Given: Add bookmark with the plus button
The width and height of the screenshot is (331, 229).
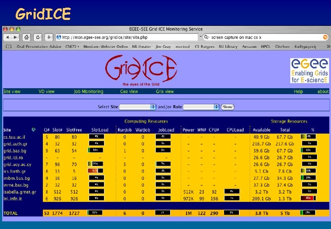Looking at the screenshot, I should pyautogui.click(x=49, y=37).
